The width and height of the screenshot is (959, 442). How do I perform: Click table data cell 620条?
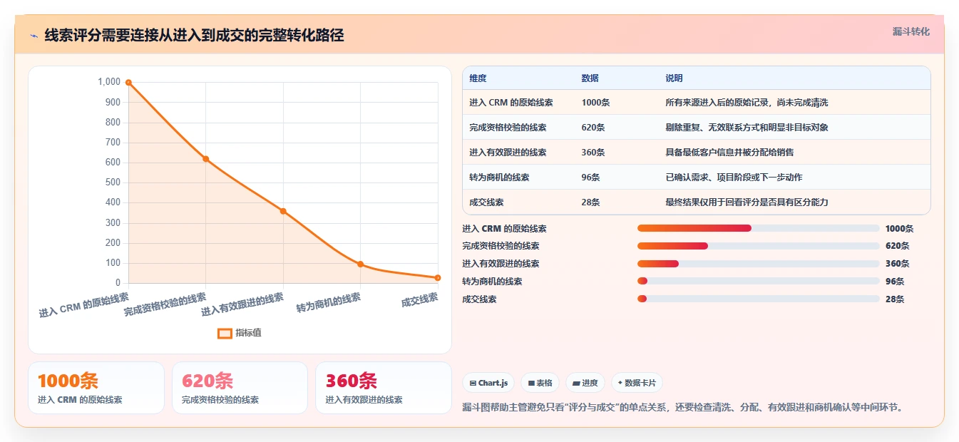click(593, 128)
